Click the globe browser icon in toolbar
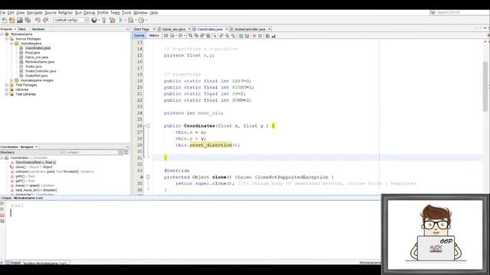The height and width of the screenshot is (275, 490). (x=94, y=20)
